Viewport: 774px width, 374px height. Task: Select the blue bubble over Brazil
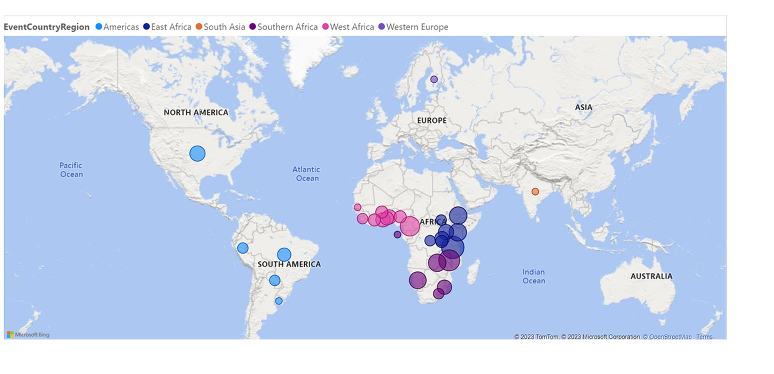click(x=284, y=255)
